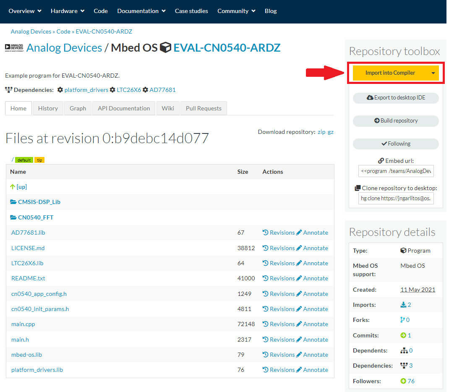Expand the Overview menu

coord(25,11)
